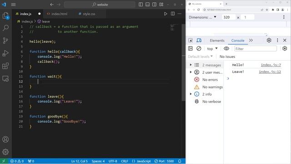The width and height of the screenshot is (291, 164).
Task: Go forward with the VS Code arrow
Action: (59, 5)
